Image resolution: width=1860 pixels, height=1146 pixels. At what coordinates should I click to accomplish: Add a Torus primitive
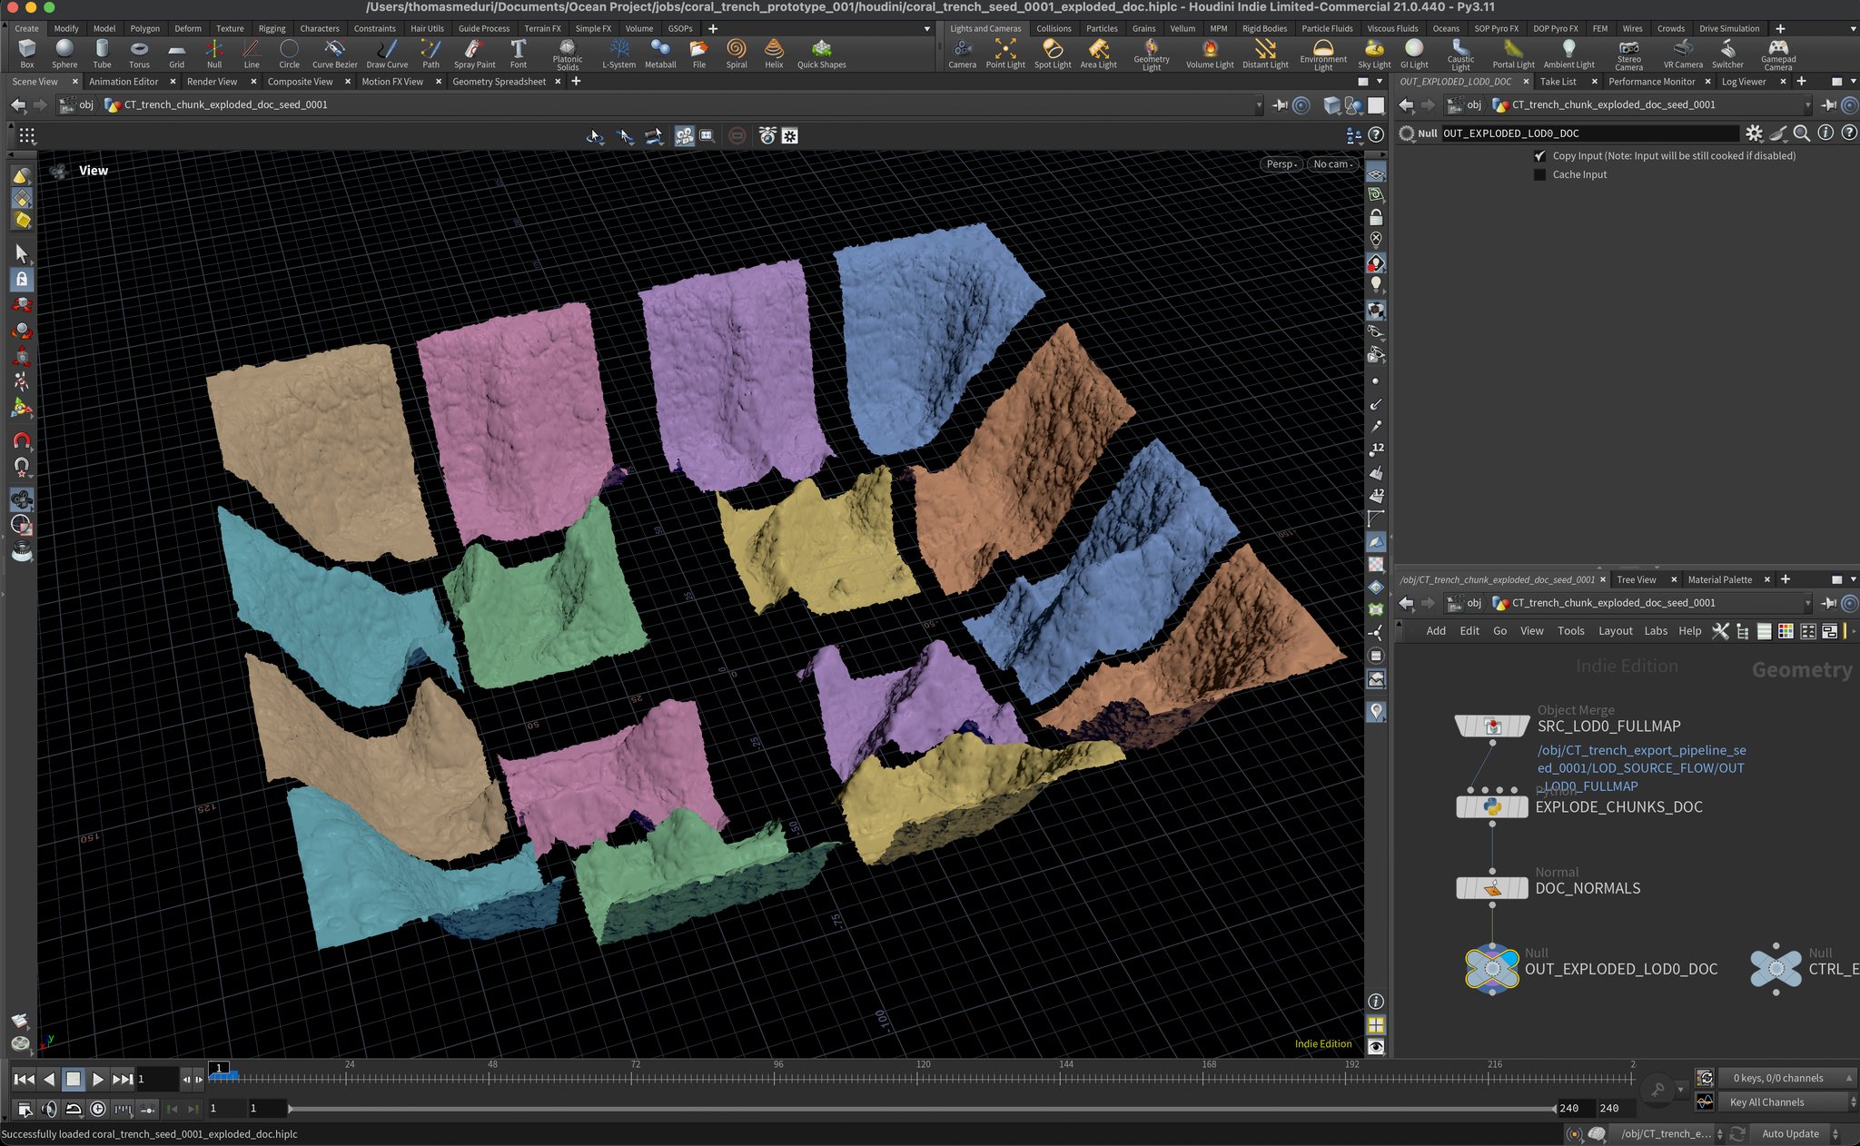(139, 54)
